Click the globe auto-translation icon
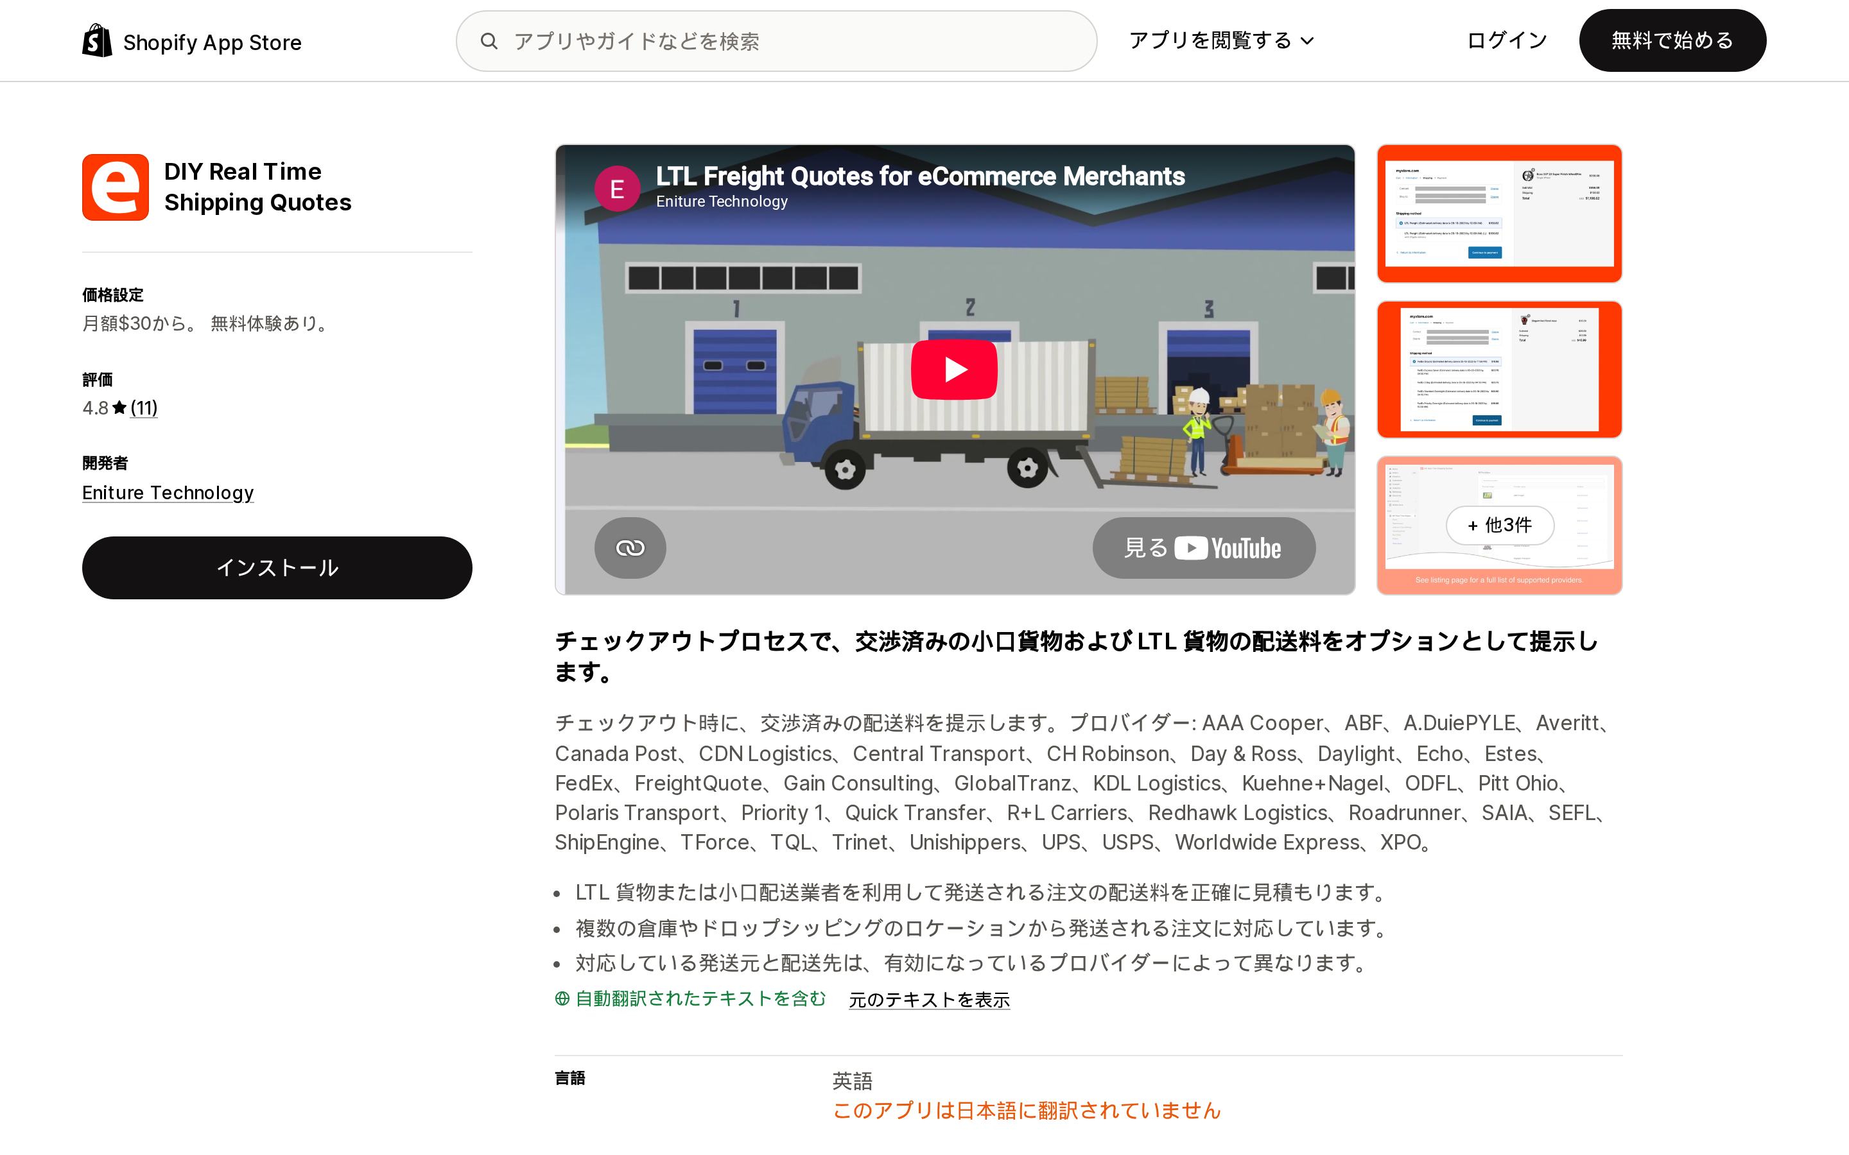 tap(562, 998)
